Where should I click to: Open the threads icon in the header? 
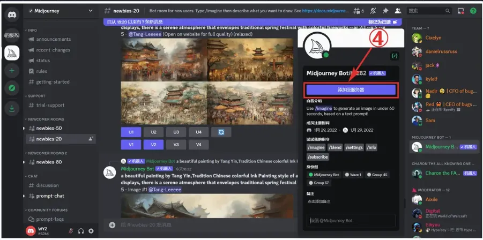pyautogui.click(x=358, y=11)
